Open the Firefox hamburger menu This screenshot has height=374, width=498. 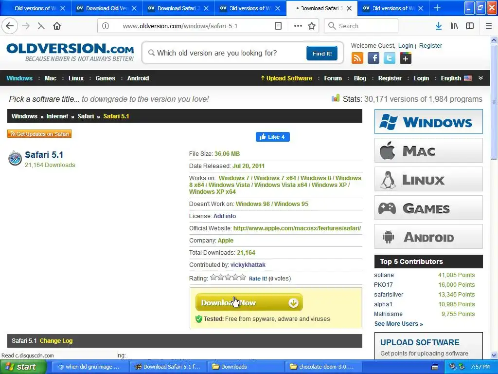(x=488, y=26)
